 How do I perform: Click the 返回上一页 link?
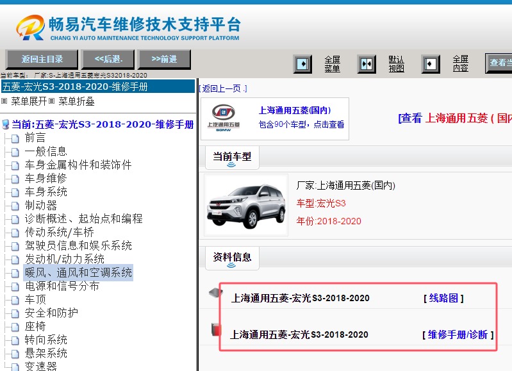tap(223, 88)
